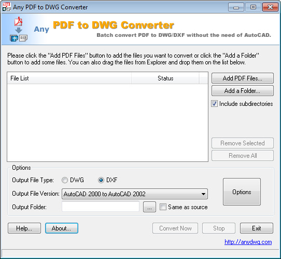Browse for output folder with the ... button
281x259 pixels.
[x=149, y=207]
